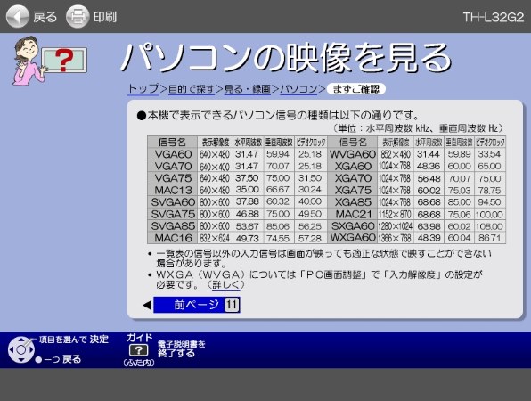Click the 戻る label text
The width and height of the screenshot is (531, 401).
click(45, 17)
